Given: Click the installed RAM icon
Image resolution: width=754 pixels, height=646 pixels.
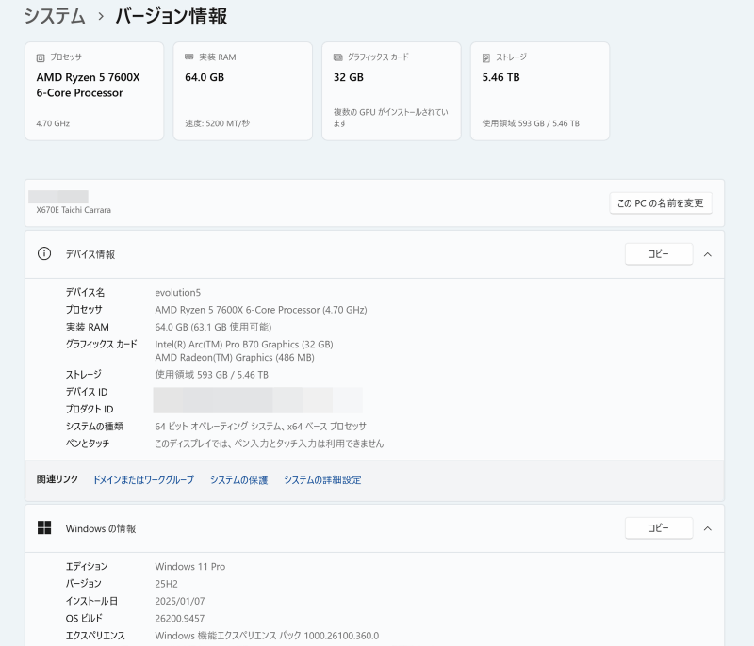Looking at the screenshot, I should pos(189,57).
